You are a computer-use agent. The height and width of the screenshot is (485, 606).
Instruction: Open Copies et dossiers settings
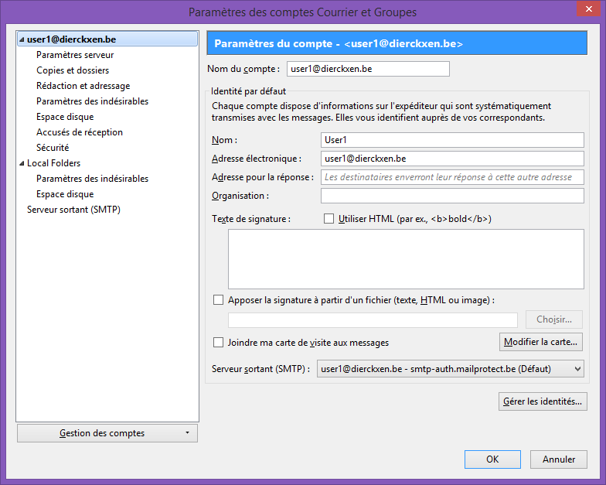[x=73, y=70]
